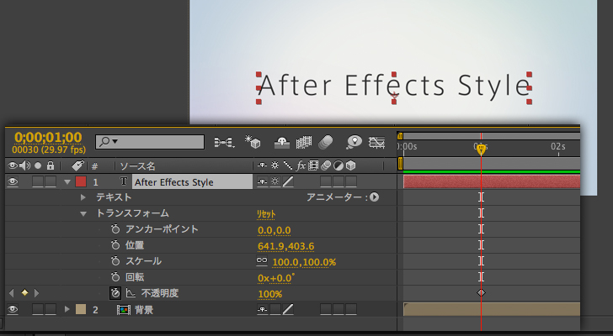Click the red text layer duration bar

492,181
